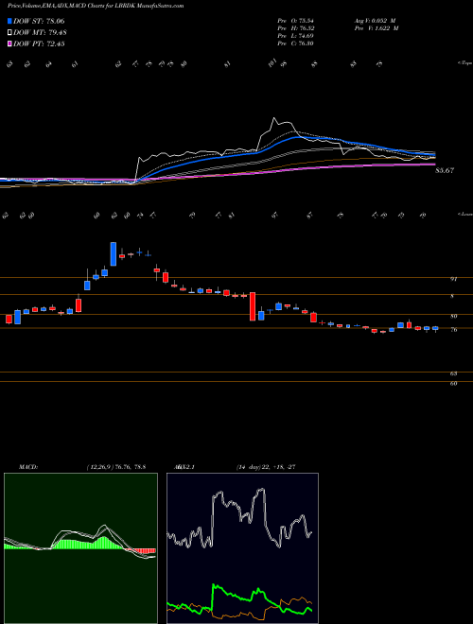Click the 76 price level label
Screen dimensions: 473x624
[453, 330]
